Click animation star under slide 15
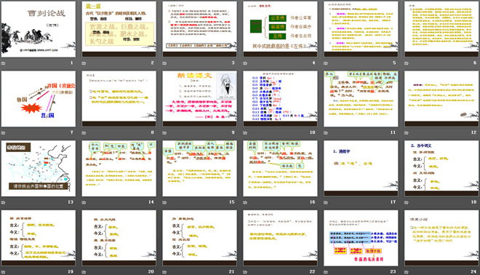Screen dimensions: 480x275 click(x=164, y=202)
